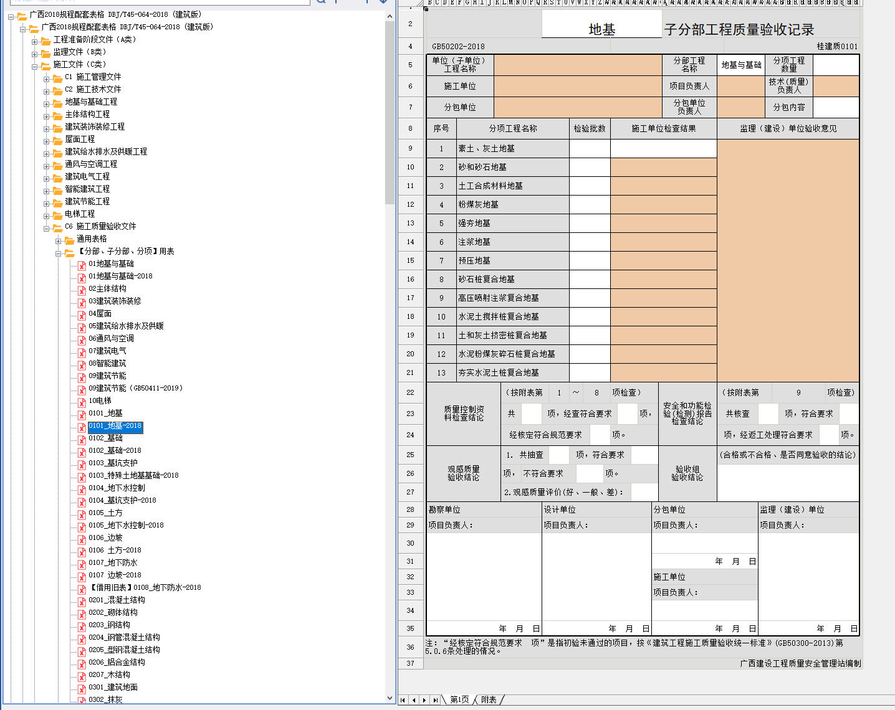Click the document icon for 0104_地下水控制
This screenshot has width=895, height=710.
82,489
